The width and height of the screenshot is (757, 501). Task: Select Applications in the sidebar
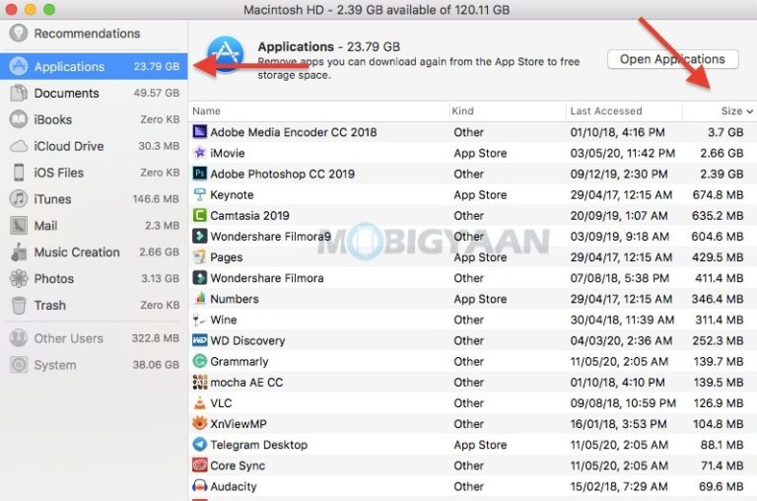pos(94,66)
